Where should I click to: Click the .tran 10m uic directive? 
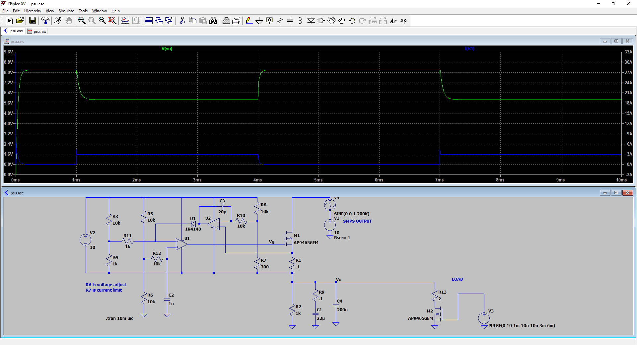click(119, 318)
